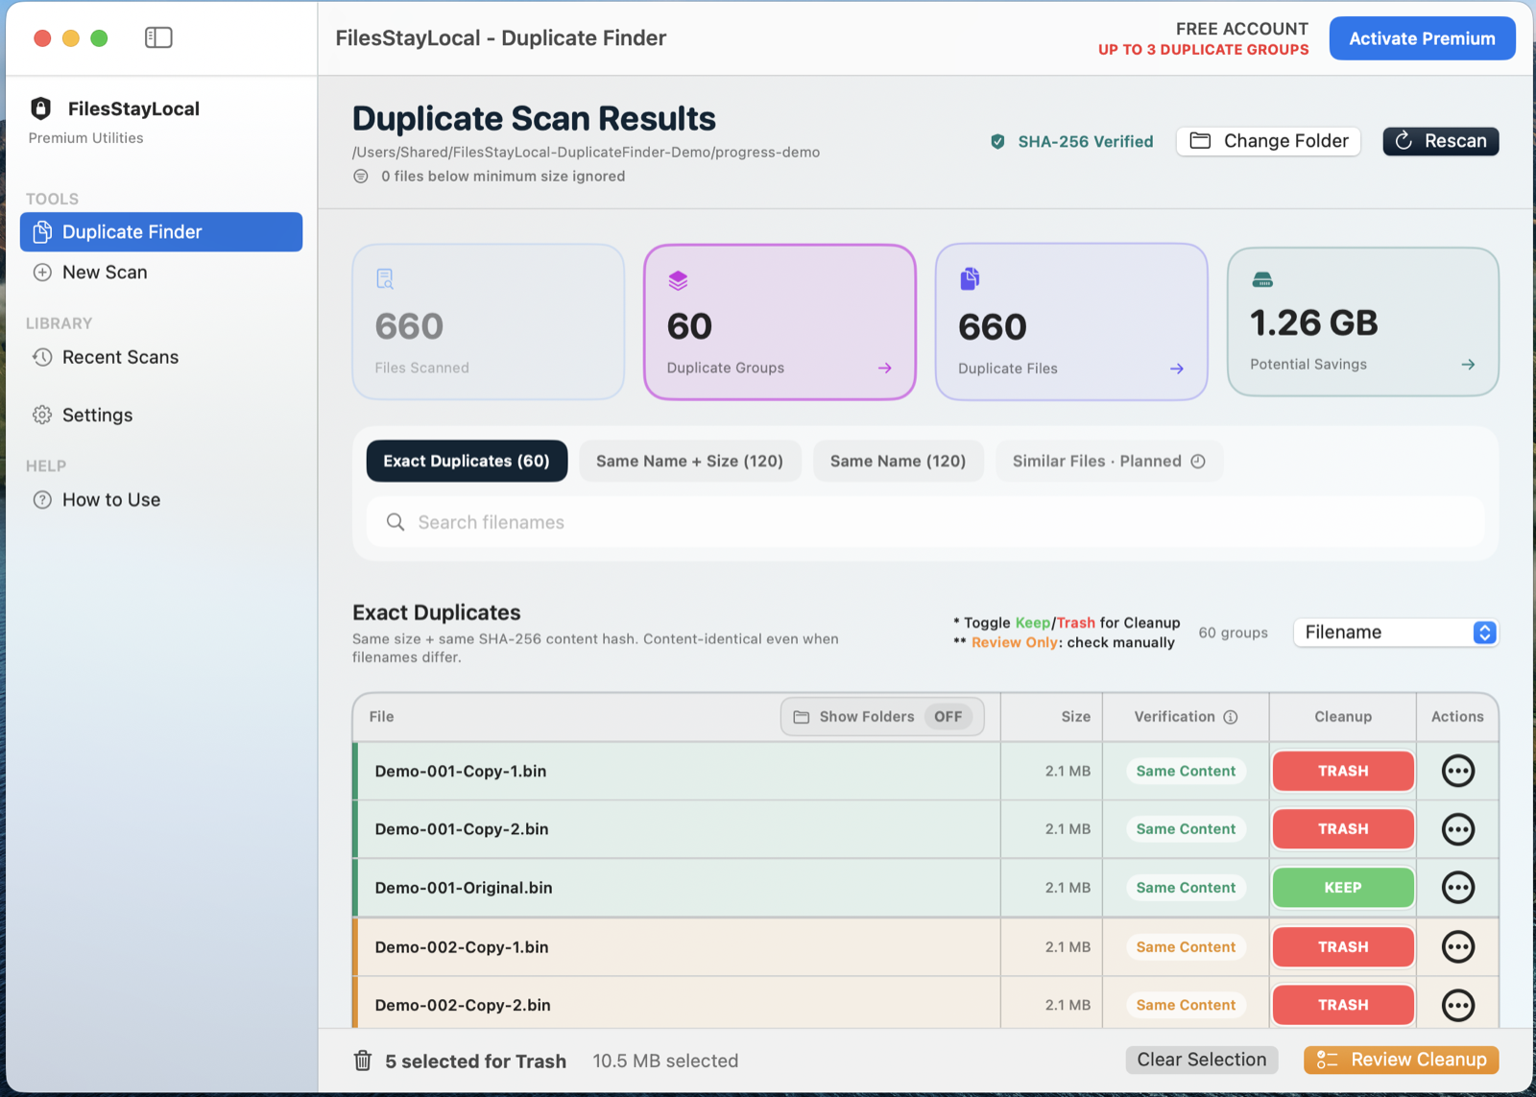The height and width of the screenshot is (1097, 1536).
Task: Click filename Demo-002-Copy-1.bin
Action: tap(462, 947)
